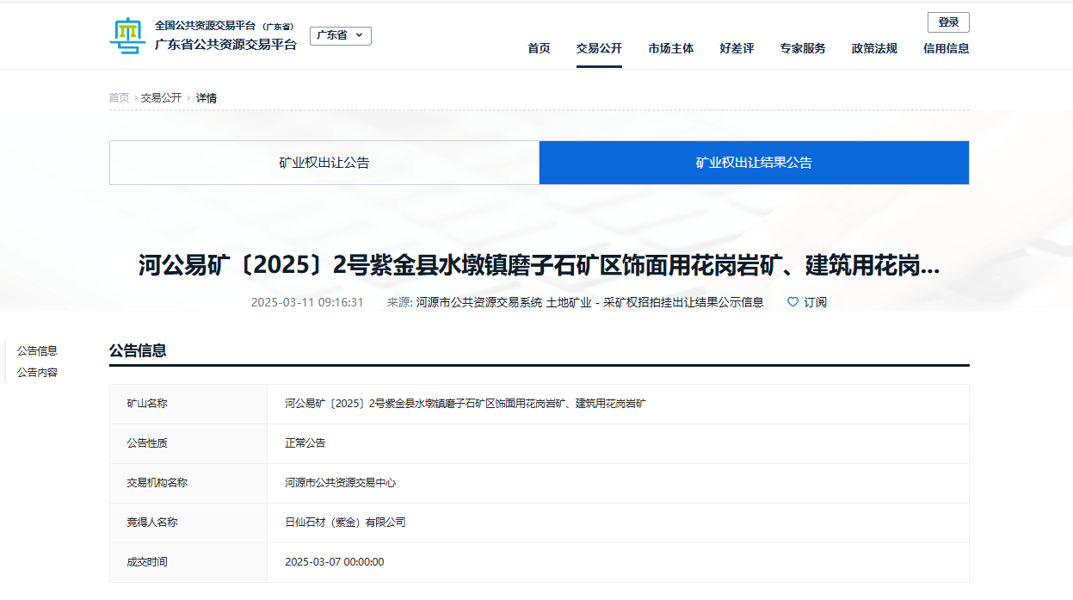Select the 矿业权出让结果公告 tab
The width and height of the screenshot is (1073, 600).
754,163
